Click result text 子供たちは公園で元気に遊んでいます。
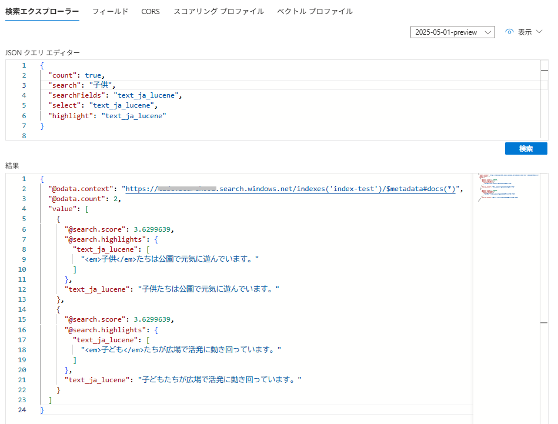This screenshot has height=424, width=558. pos(209,289)
